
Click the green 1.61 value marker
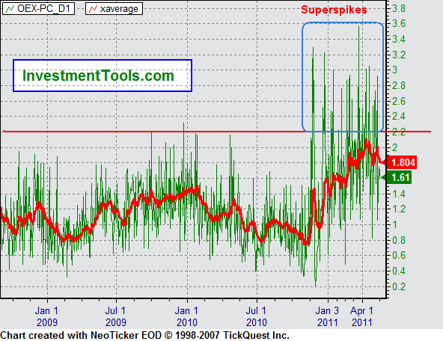[397, 177]
